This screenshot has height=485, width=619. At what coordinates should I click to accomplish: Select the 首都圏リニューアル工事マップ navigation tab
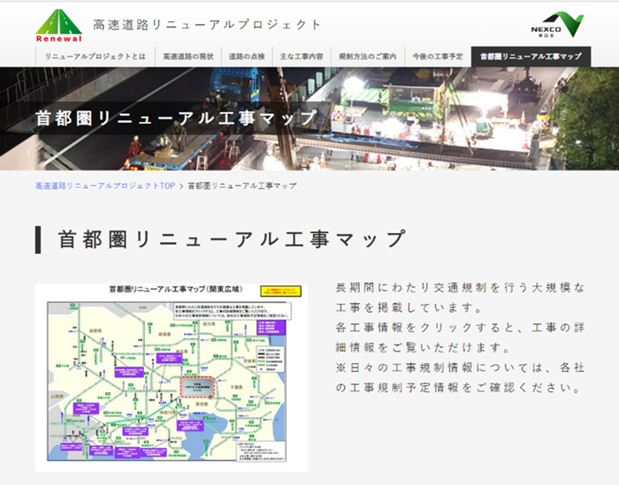pyautogui.click(x=531, y=57)
